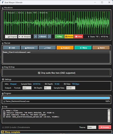
Task: Analyze beats of the file
Action: tap(65, 48)
